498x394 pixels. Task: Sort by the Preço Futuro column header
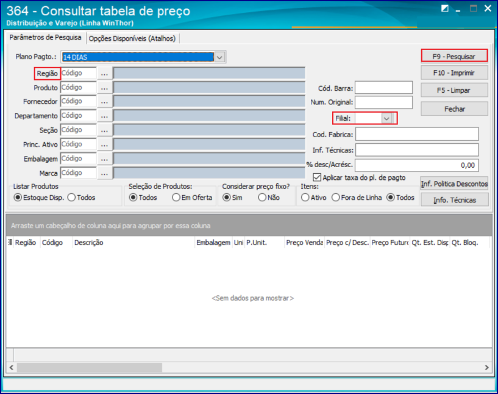(390, 242)
